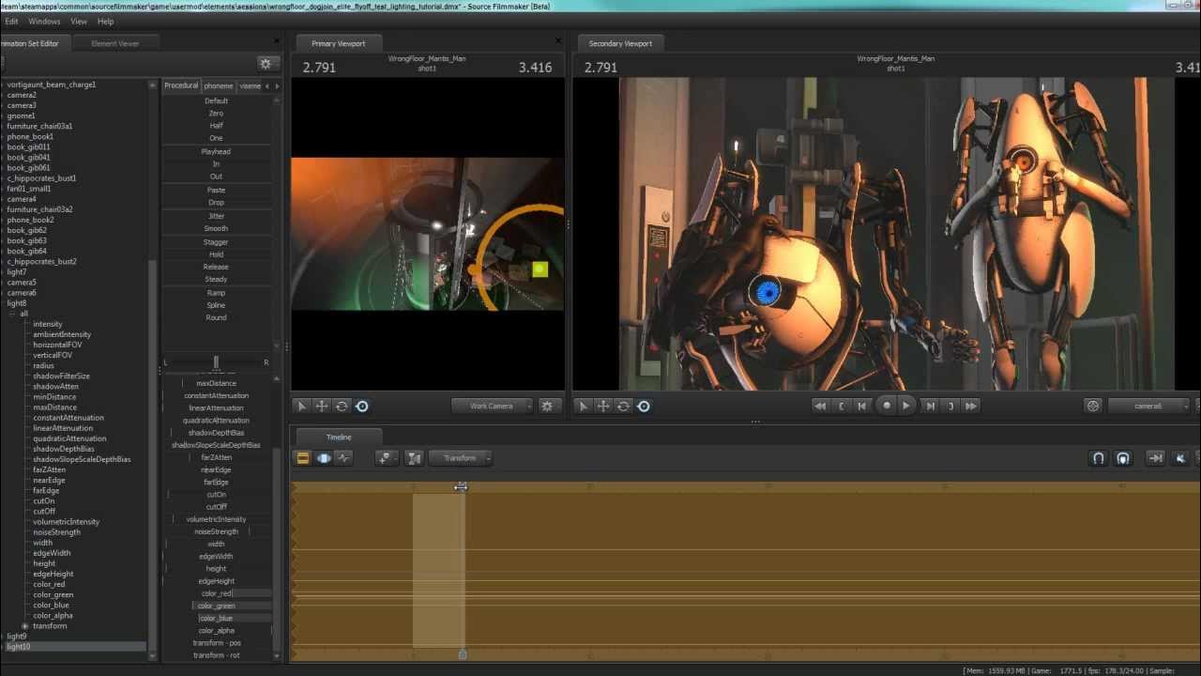Choose the rotate tool in Secondary Viewport
Viewport: 1201px width, 676px height.
click(623, 407)
